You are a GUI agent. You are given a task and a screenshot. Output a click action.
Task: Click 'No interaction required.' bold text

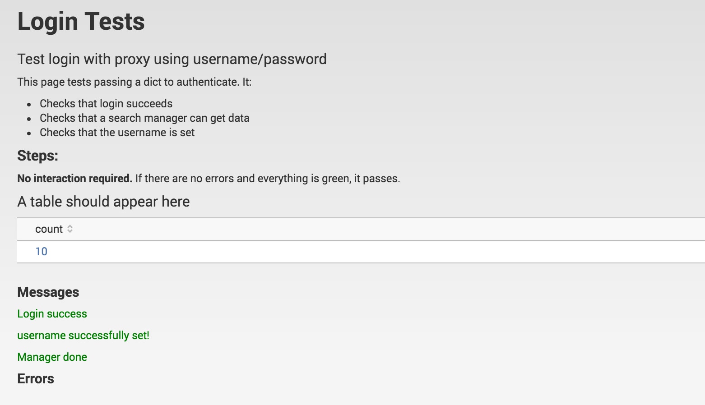coord(74,179)
